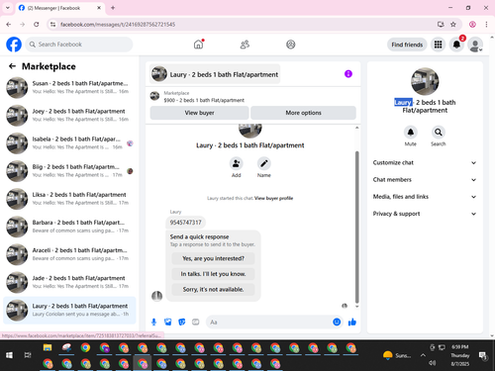Open the View buyer profile link
The width and height of the screenshot is (495, 371).
273,198
